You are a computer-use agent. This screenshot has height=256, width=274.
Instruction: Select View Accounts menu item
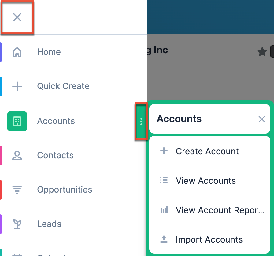206,181
